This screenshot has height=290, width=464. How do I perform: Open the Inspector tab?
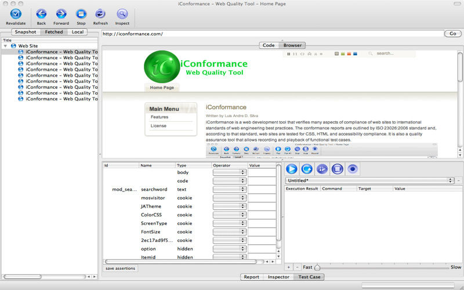coord(278,277)
